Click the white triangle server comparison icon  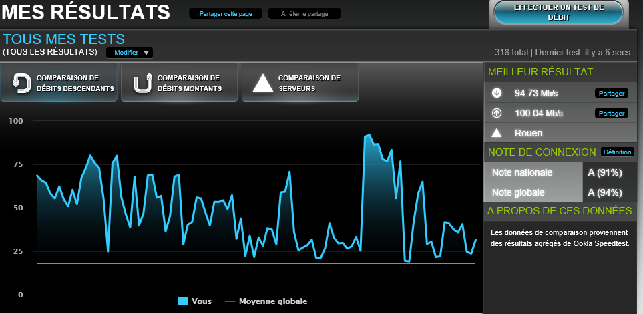263,83
